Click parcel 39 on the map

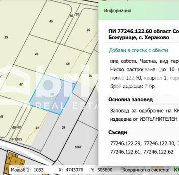(6, 37)
